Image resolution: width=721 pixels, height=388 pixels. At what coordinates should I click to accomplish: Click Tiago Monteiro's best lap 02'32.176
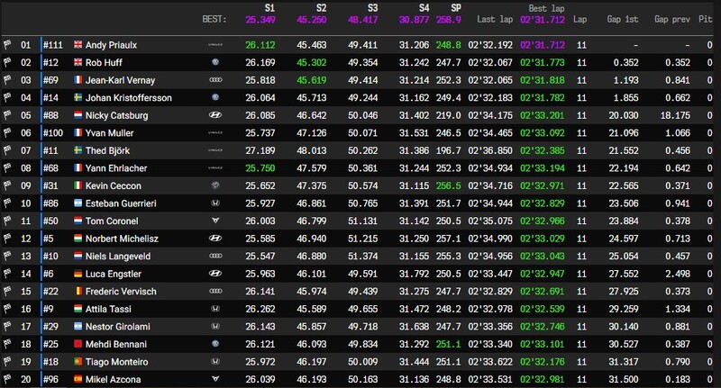click(x=543, y=362)
